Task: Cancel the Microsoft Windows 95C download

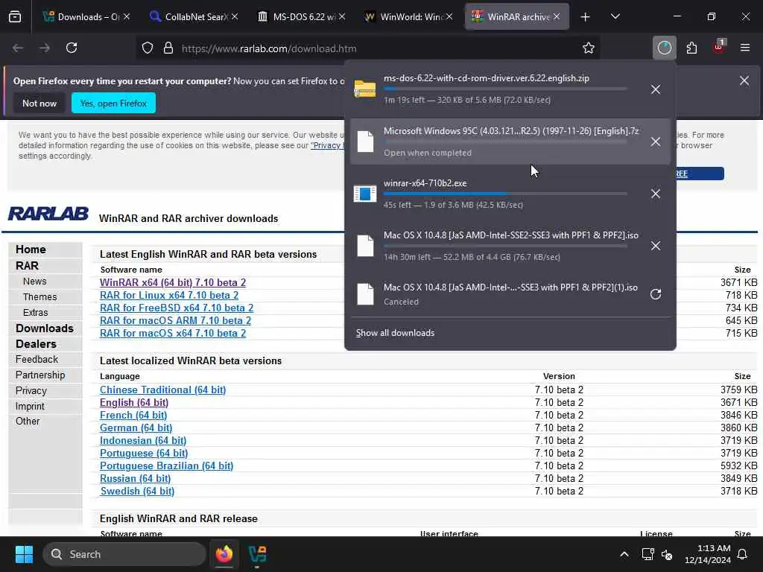Action: 656,142
